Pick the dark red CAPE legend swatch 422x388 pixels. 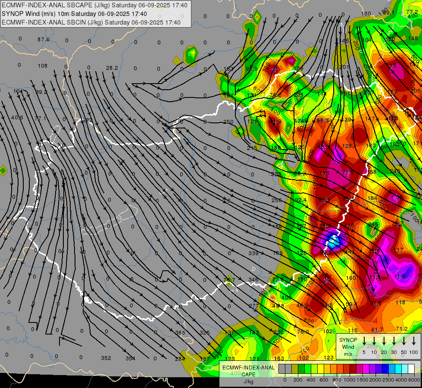tap(353, 369)
